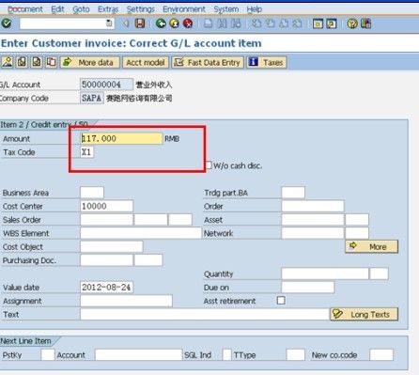Click the WBS Element input field
The image size is (419, 375).
click(x=141, y=233)
